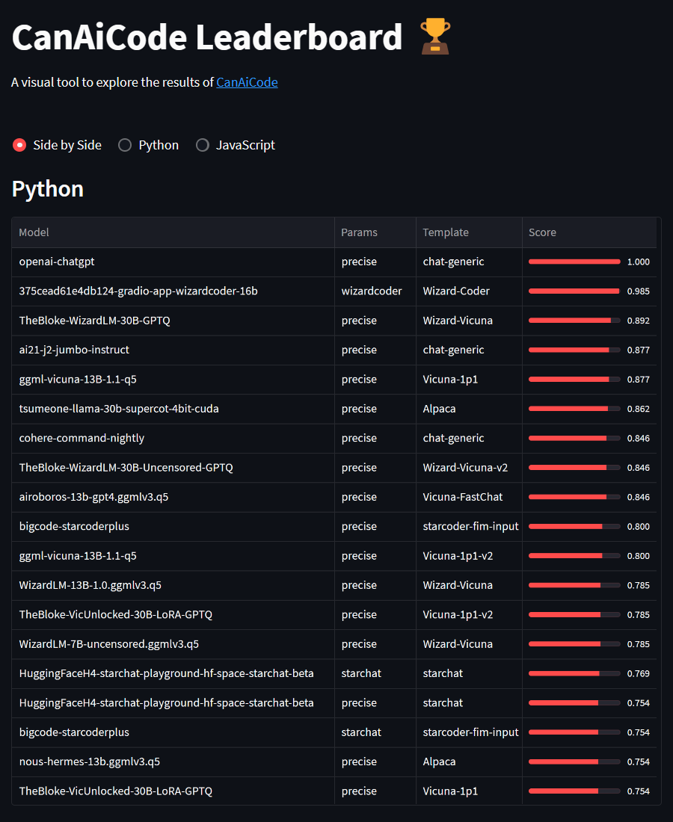Select the TheBloke-WizardLM-30B-GPTQ cell
Image resolution: width=673 pixels, height=822 pixels.
(x=173, y=321)
